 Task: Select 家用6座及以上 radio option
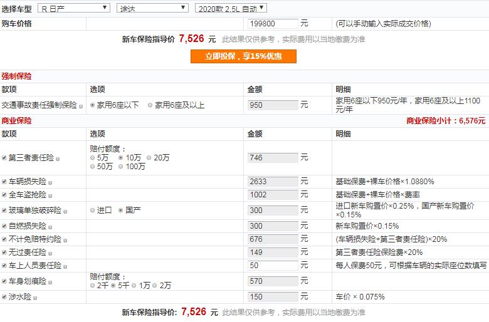click(x=150, y=105)
